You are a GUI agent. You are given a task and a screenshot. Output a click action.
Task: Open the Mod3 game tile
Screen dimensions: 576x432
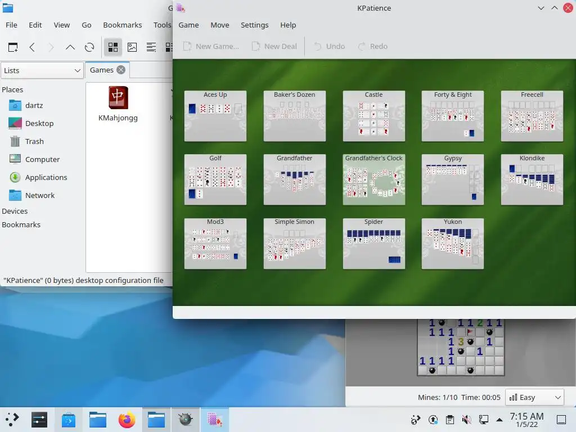coord(215,243)
